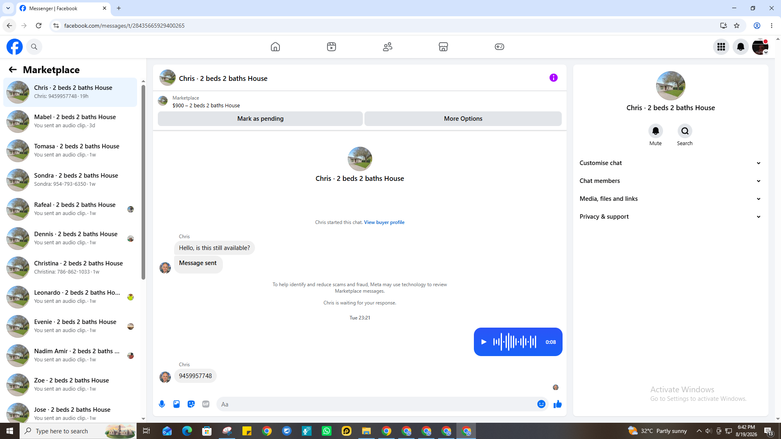This screenshot has width=781, height=439.
Task: Open Friends icon in top navigation
Action: [x=388, y=47]
